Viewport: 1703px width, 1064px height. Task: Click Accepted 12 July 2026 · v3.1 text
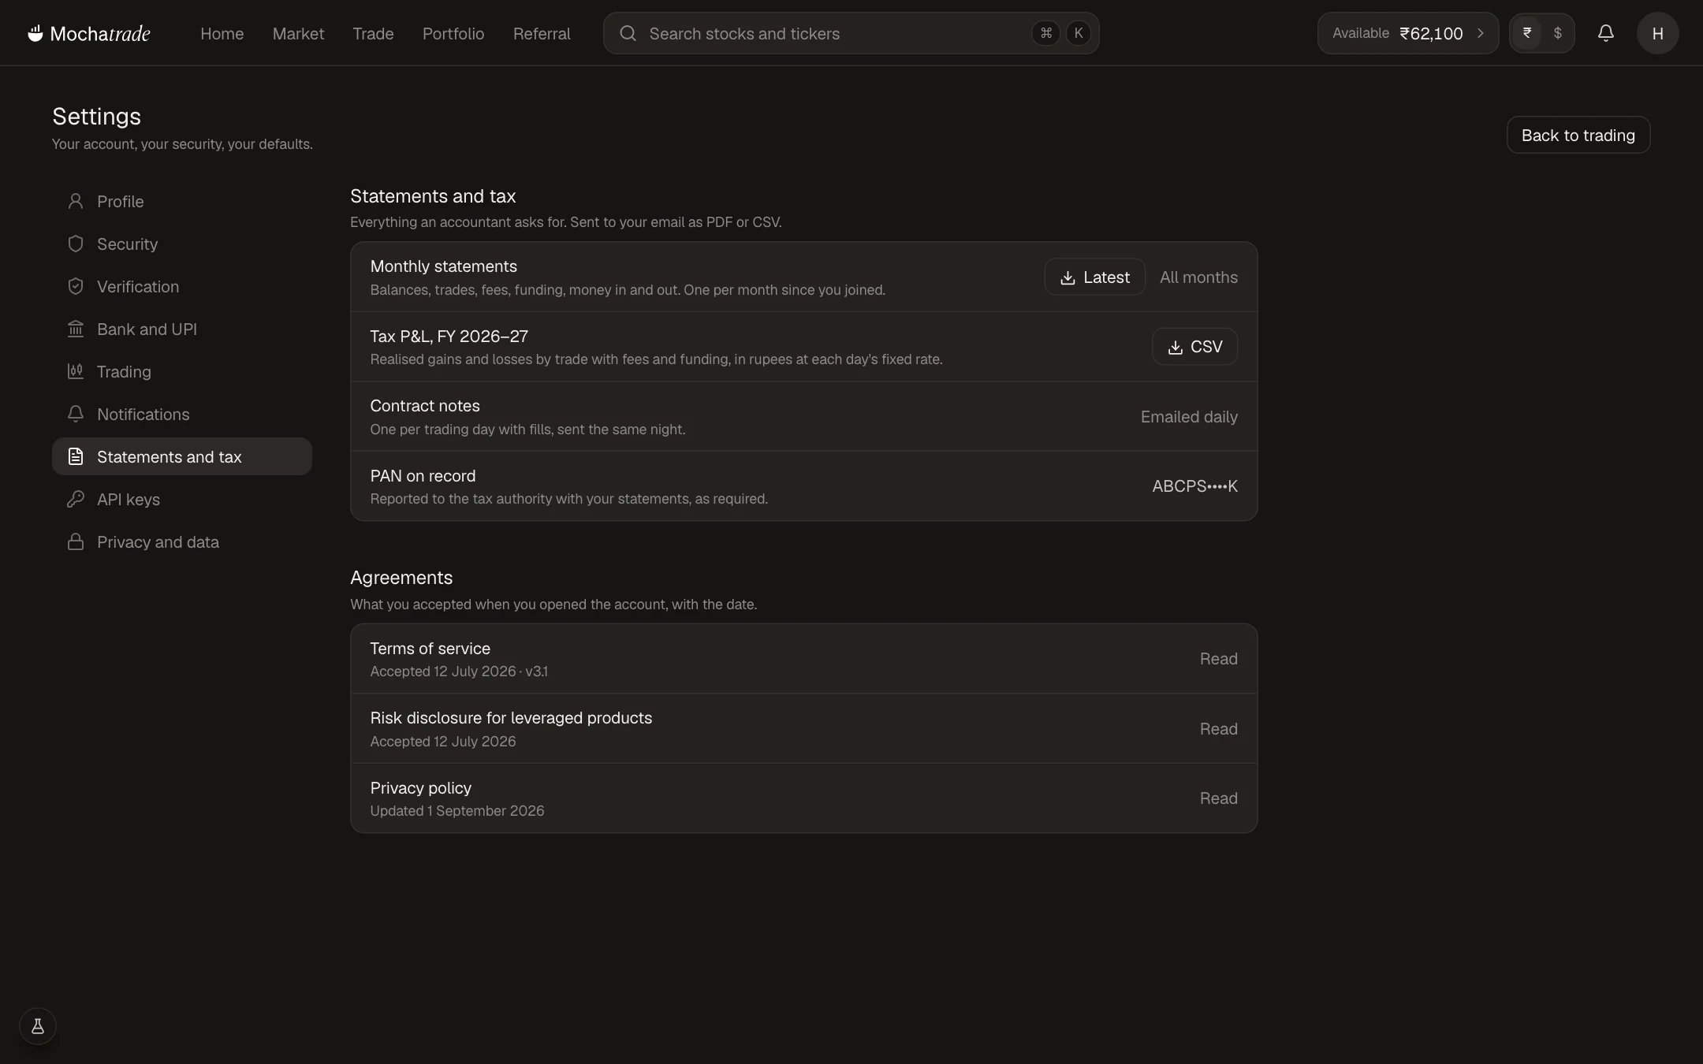click(x=459, y=672)
